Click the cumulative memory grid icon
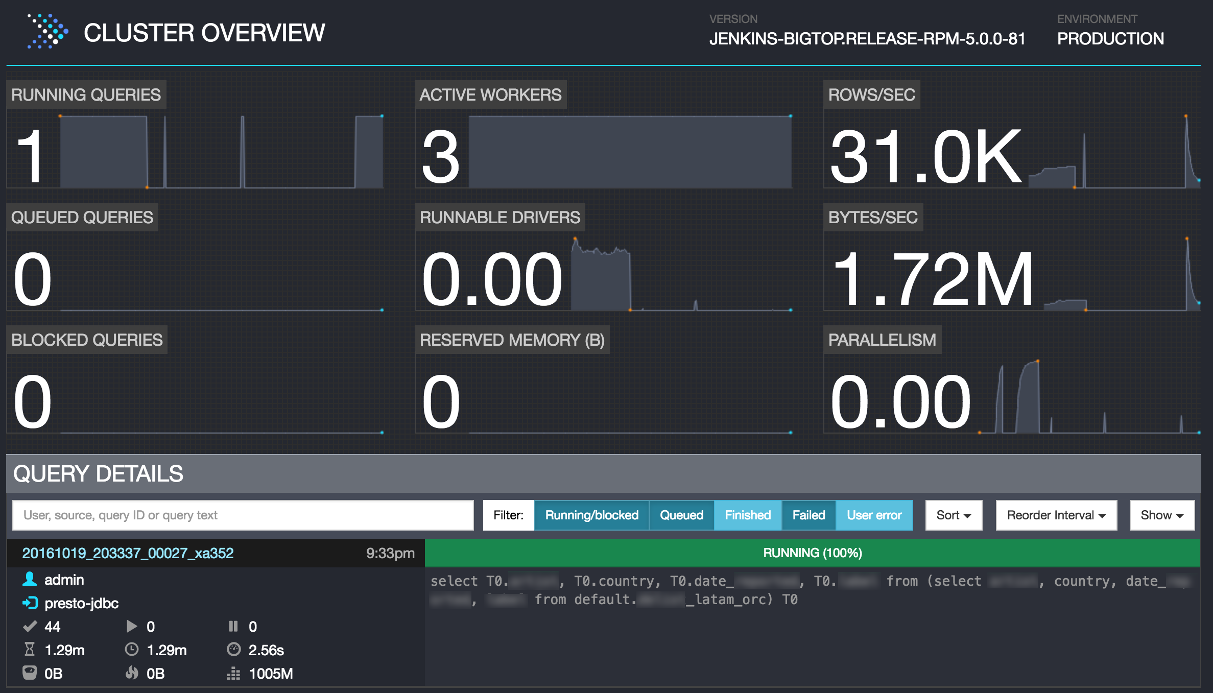1213x693 pixels. point(233,673)
